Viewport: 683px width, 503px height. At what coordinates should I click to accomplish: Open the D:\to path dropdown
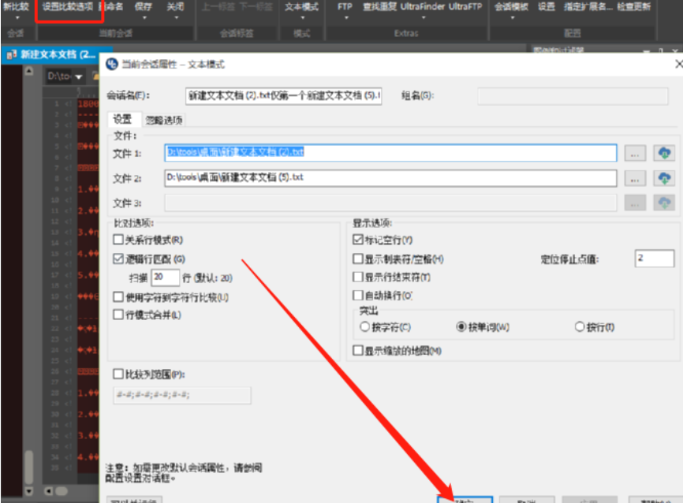click(79, 76)
